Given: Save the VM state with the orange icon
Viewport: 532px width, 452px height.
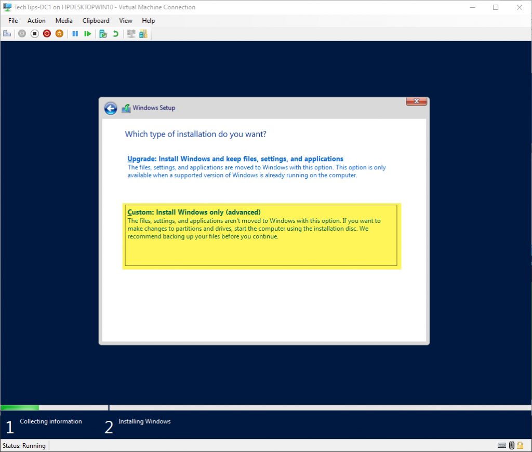Looking at the screenshot, I should [x=59, y=34].
